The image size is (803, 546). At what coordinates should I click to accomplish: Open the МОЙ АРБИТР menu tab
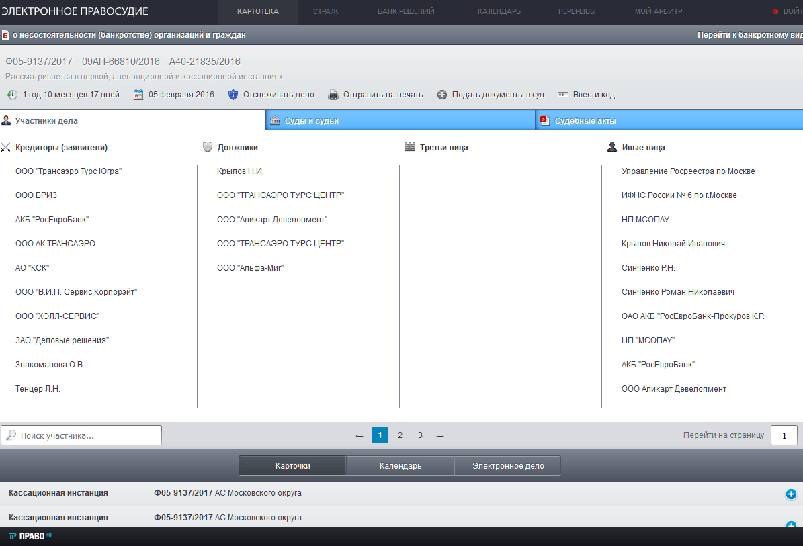659,11
